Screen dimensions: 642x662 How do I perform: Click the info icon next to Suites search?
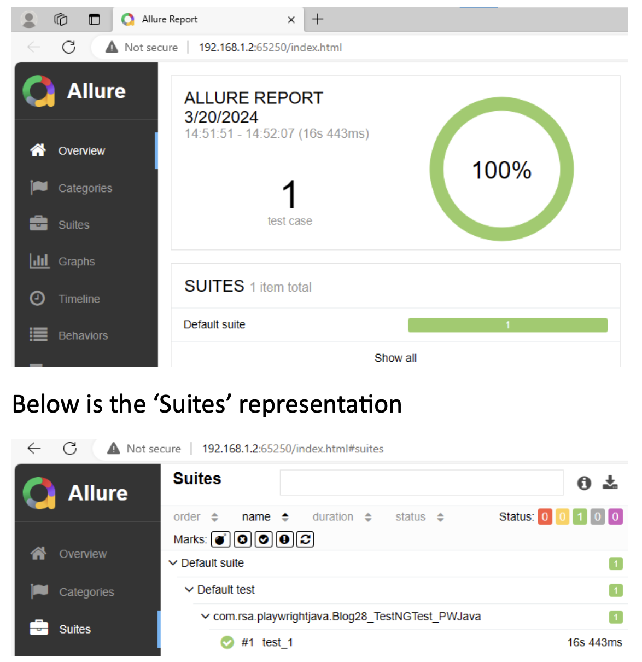click(584, 483)
